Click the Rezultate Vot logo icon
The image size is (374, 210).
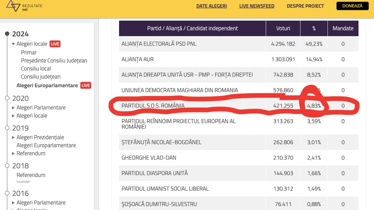(x=13, y=6)
